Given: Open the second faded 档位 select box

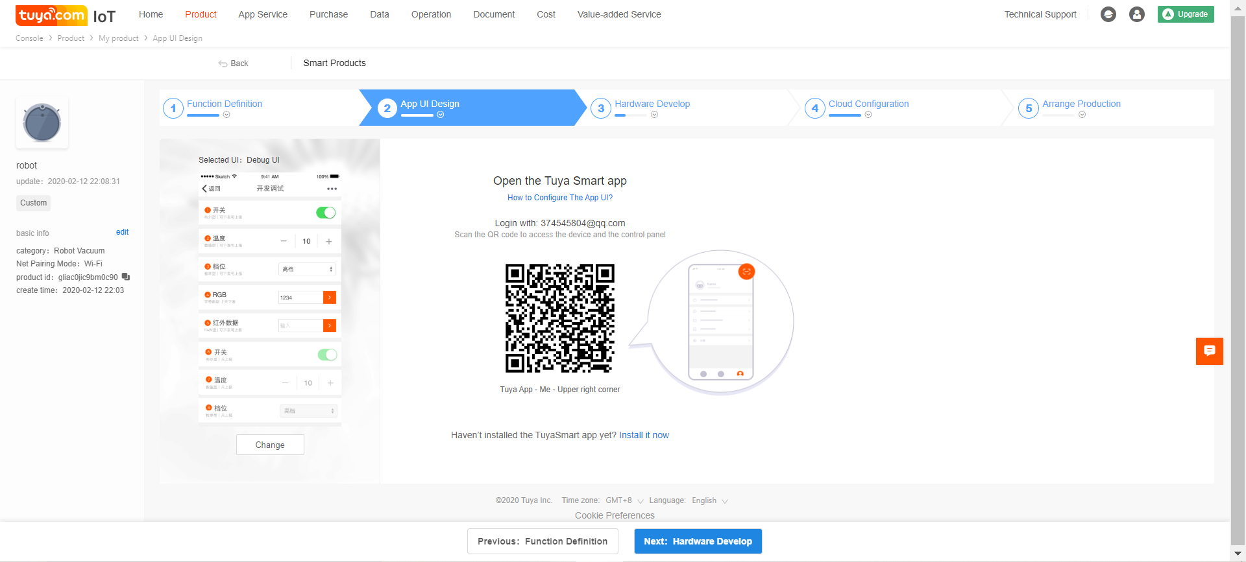Looking at the screenshot, I should tap(308, 411).
